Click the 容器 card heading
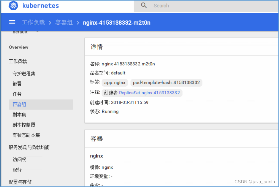 [97, 139]
